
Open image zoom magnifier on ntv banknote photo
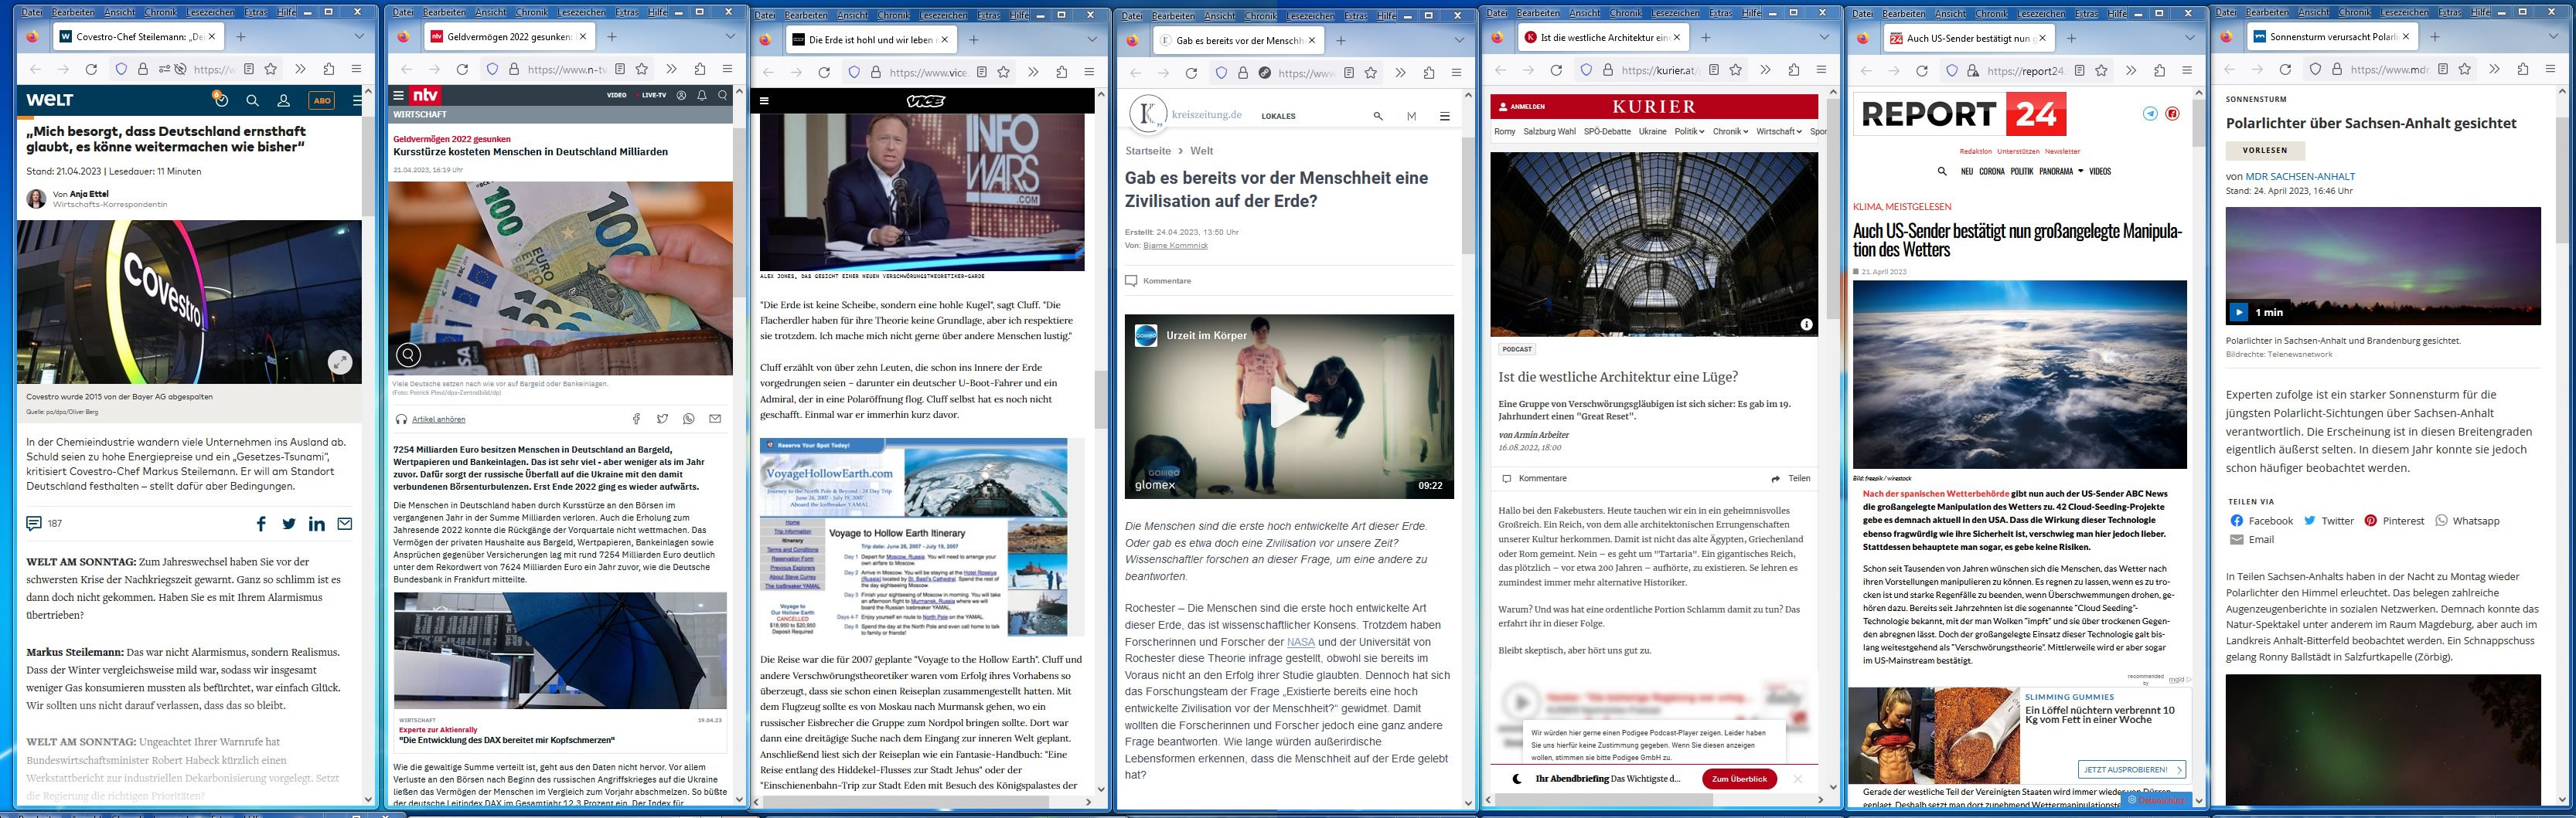[x=408, y=355]
